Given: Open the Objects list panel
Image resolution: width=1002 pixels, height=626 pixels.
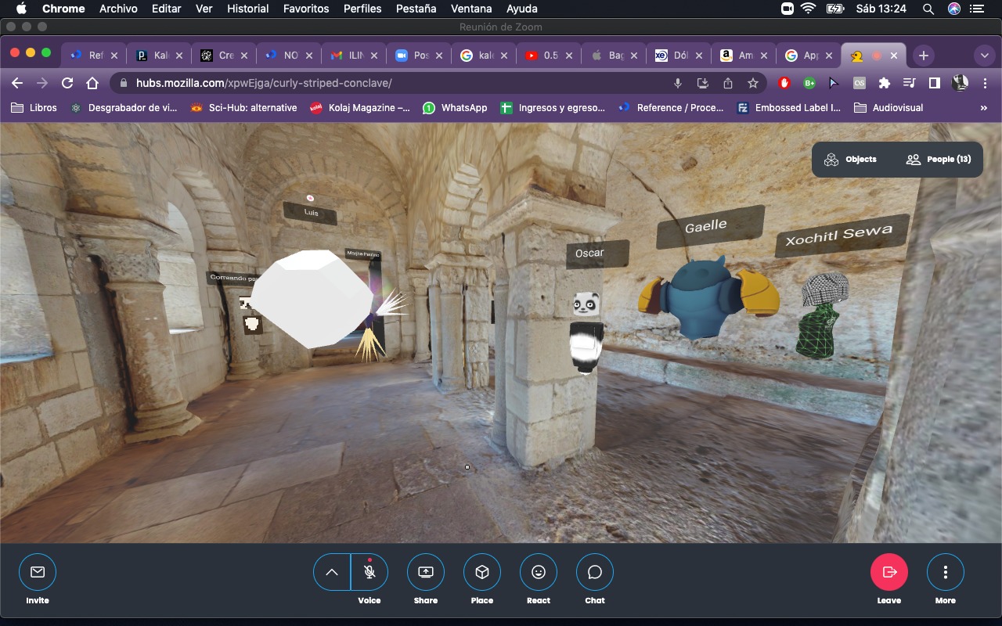Looking at the screenshot, I should coord(850,160).
